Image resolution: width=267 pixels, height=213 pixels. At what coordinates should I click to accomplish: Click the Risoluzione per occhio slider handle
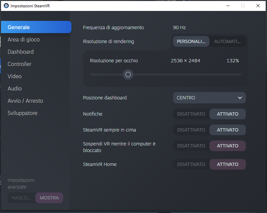pos(128,75)
